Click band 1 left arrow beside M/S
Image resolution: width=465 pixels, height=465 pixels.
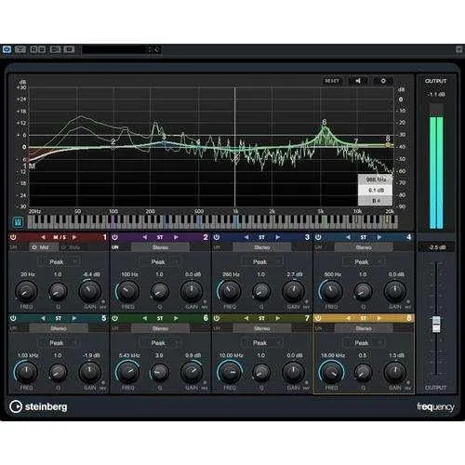pos(43,237)
